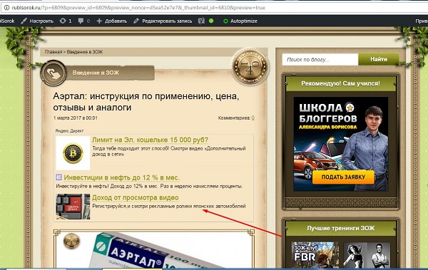Click the green SEO status dot
This screenshot has height=270, width=428.
(x=211, y=21)
